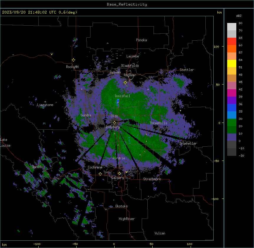254x248 pixels.
Task: Click the RockyMH label
Action: tap(72, 67)
